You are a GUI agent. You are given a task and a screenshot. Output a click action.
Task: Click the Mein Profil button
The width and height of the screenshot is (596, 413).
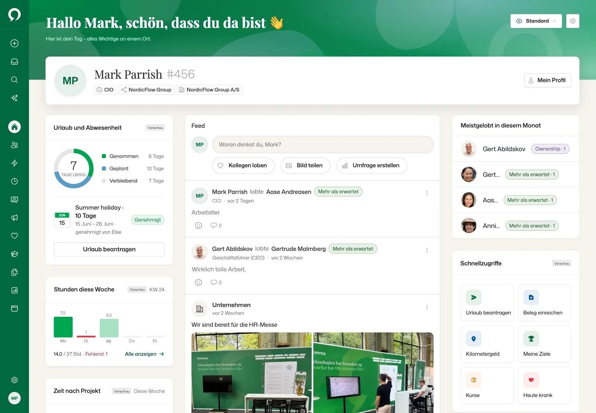click(548, 80)
